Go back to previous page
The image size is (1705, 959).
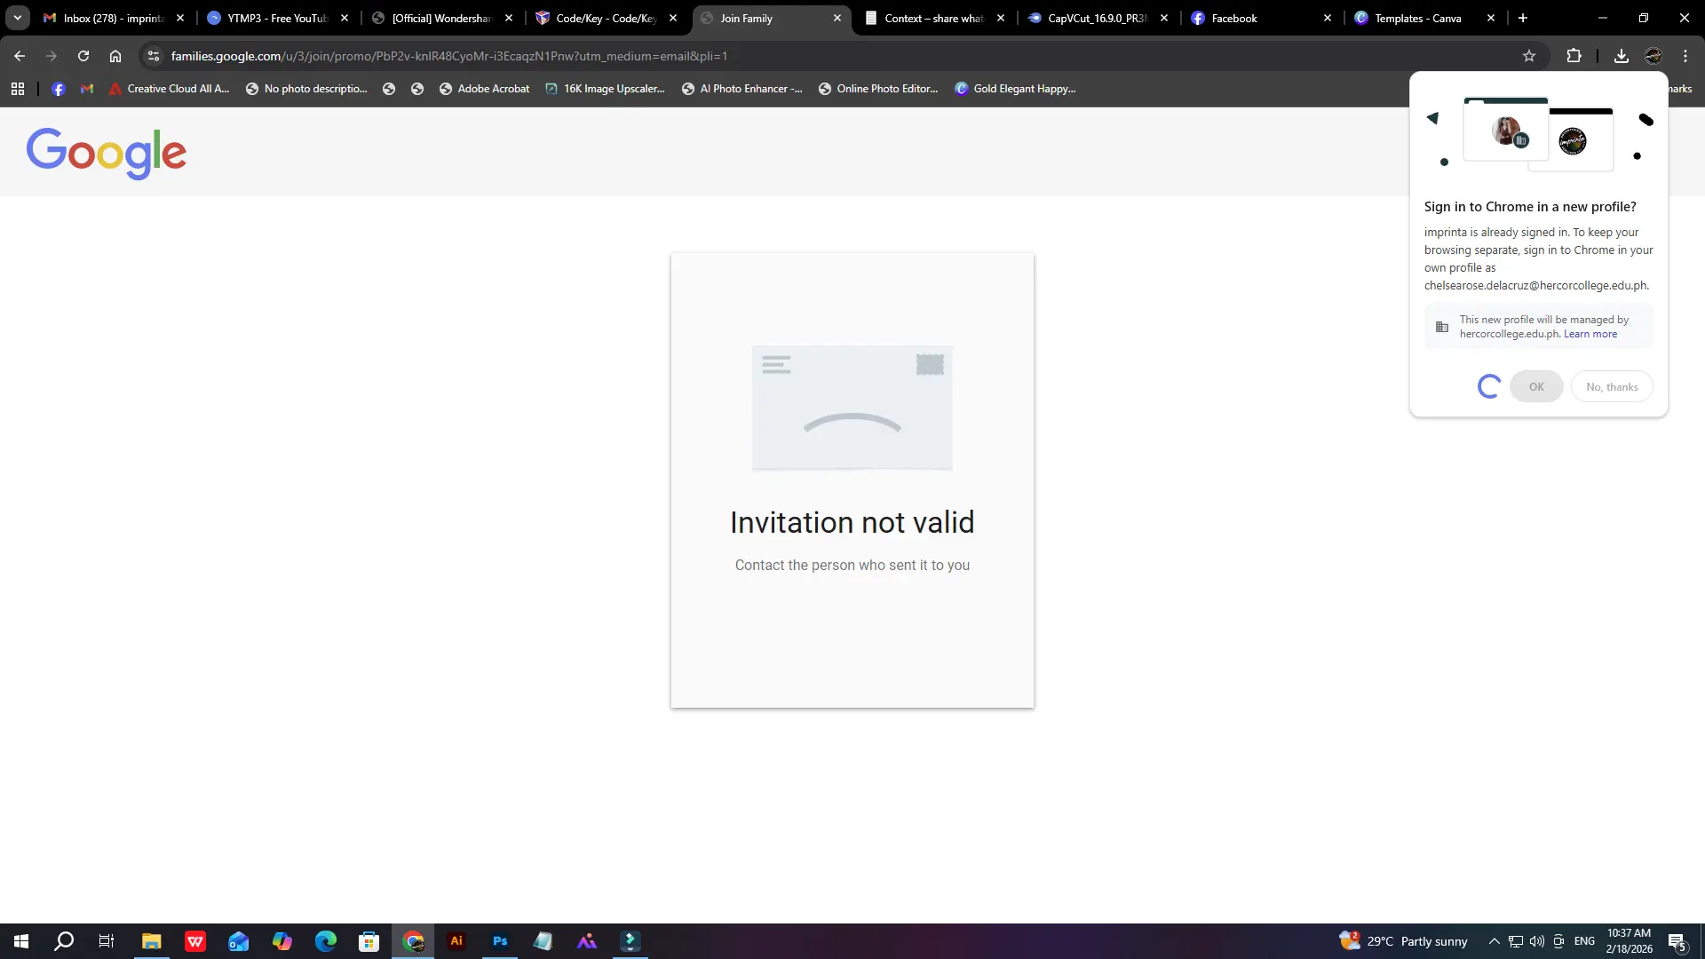pos(20,56)
